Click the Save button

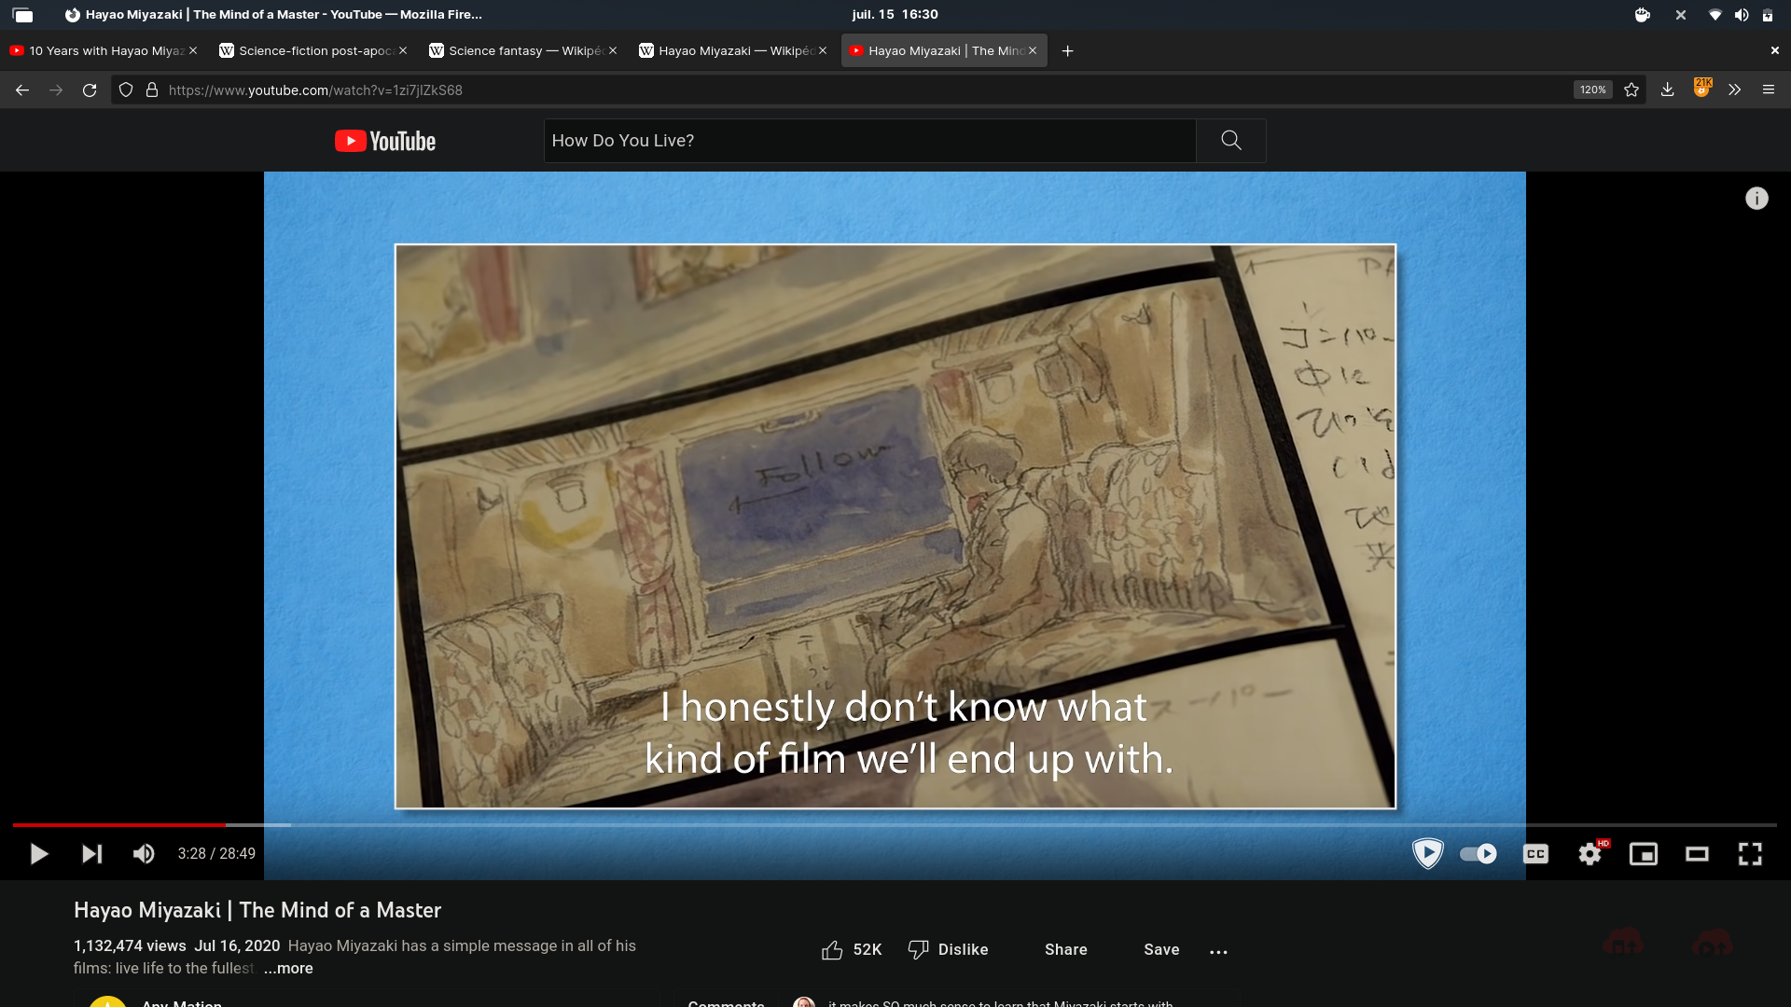tap(1161, 949)
